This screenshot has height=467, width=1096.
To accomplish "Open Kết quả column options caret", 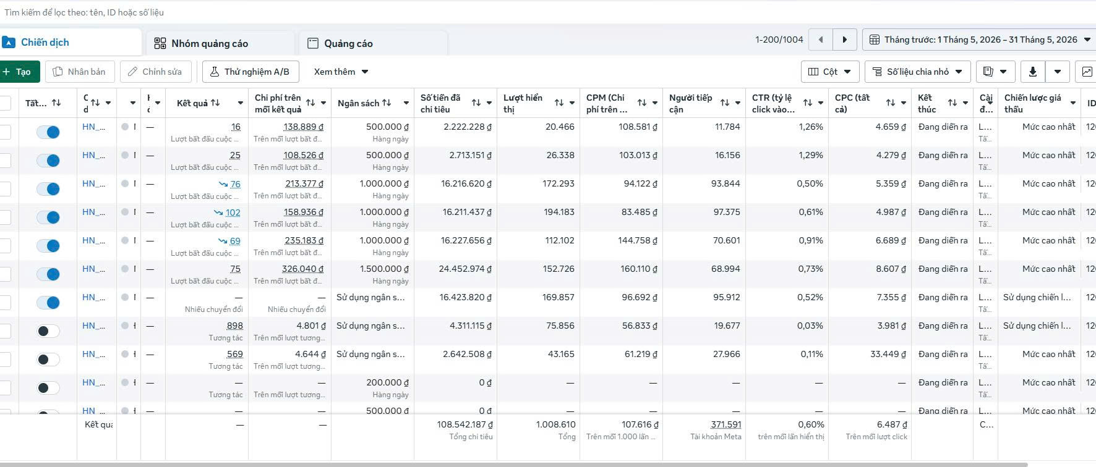I will click(x=241, y=103).
